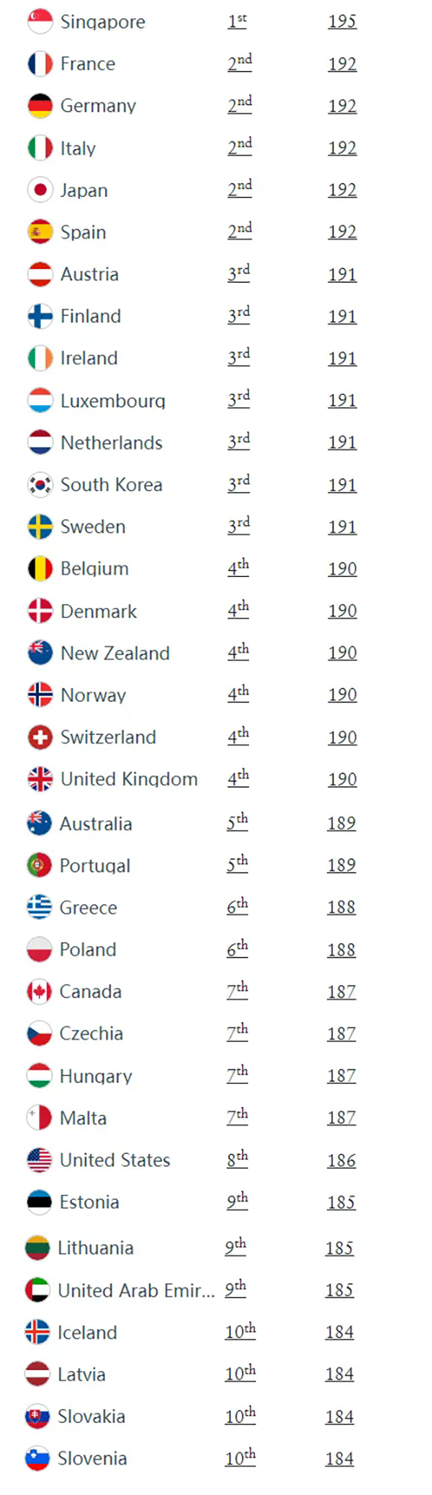
Task: Click the Switzerland flag icon
Action: pyautogui.click(x=40, y=737)
